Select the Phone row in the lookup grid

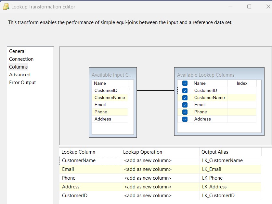[x=88, y=178]
